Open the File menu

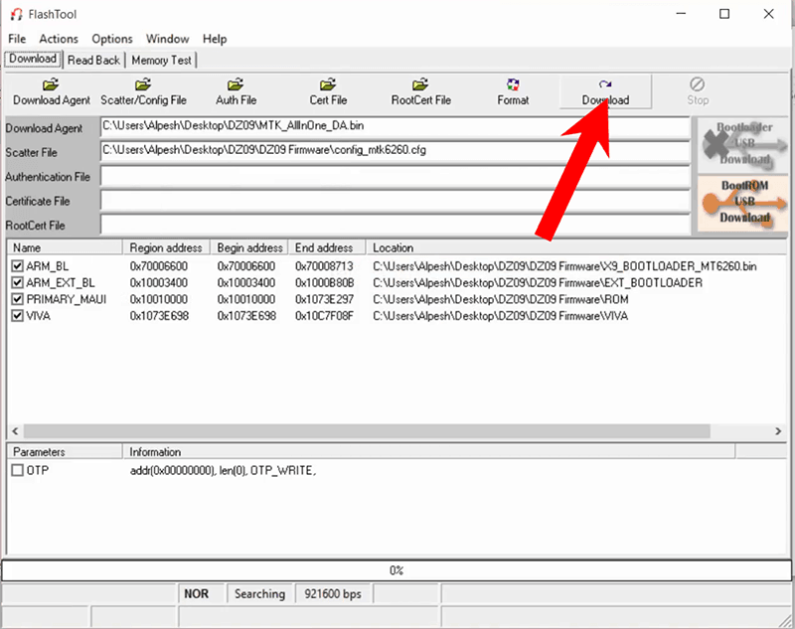[17, 39]
